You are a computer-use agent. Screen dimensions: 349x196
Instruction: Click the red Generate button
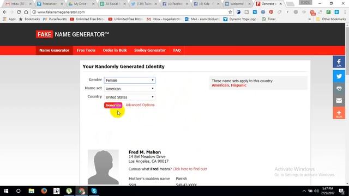pyautogui.click(x=113, y=105)
